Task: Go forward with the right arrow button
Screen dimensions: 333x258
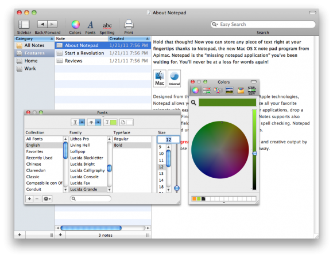Action: pos(52,24)
